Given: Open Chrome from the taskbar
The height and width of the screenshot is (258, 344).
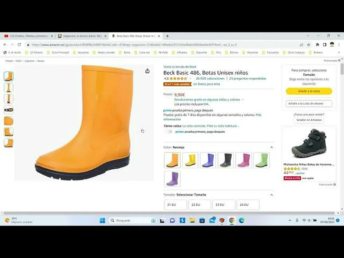Looking at the screenshot, I should coord(232,221).
